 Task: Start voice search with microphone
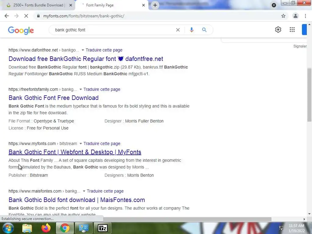[x=192, y=30]
